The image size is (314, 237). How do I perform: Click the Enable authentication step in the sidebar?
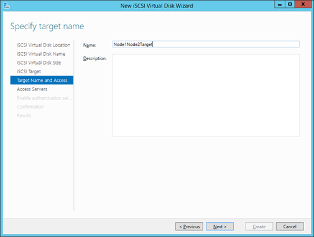(x=44, y=98)
